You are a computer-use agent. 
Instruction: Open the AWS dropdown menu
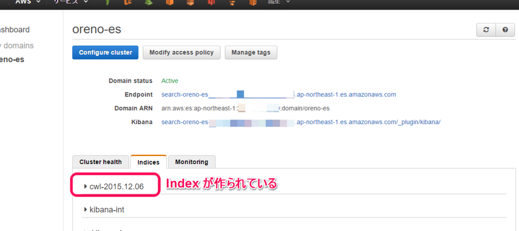click(x=28, y=2)
